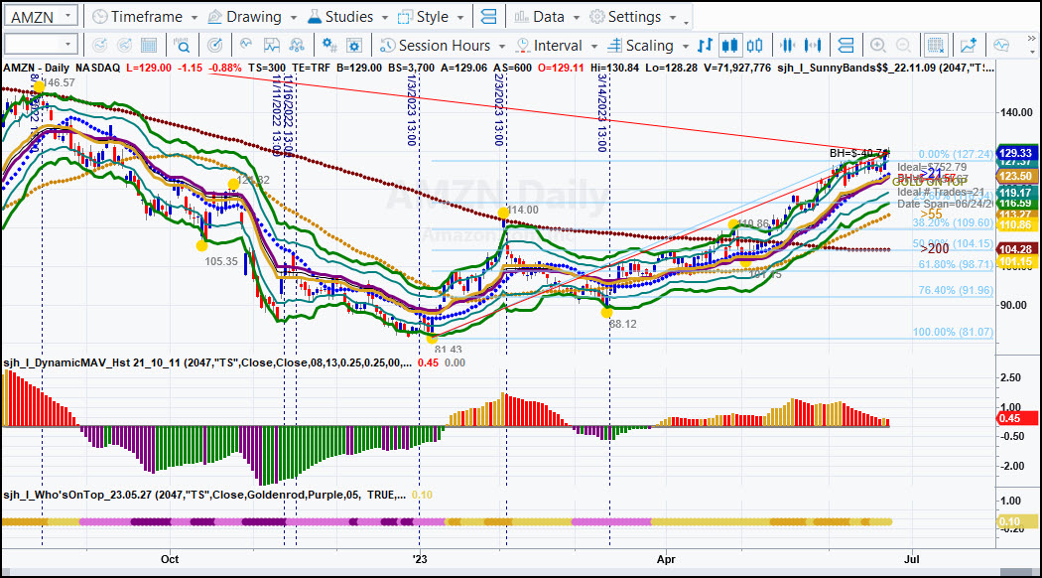Click the 2/3/2023 13:00 vertical line label

point(499,110)
